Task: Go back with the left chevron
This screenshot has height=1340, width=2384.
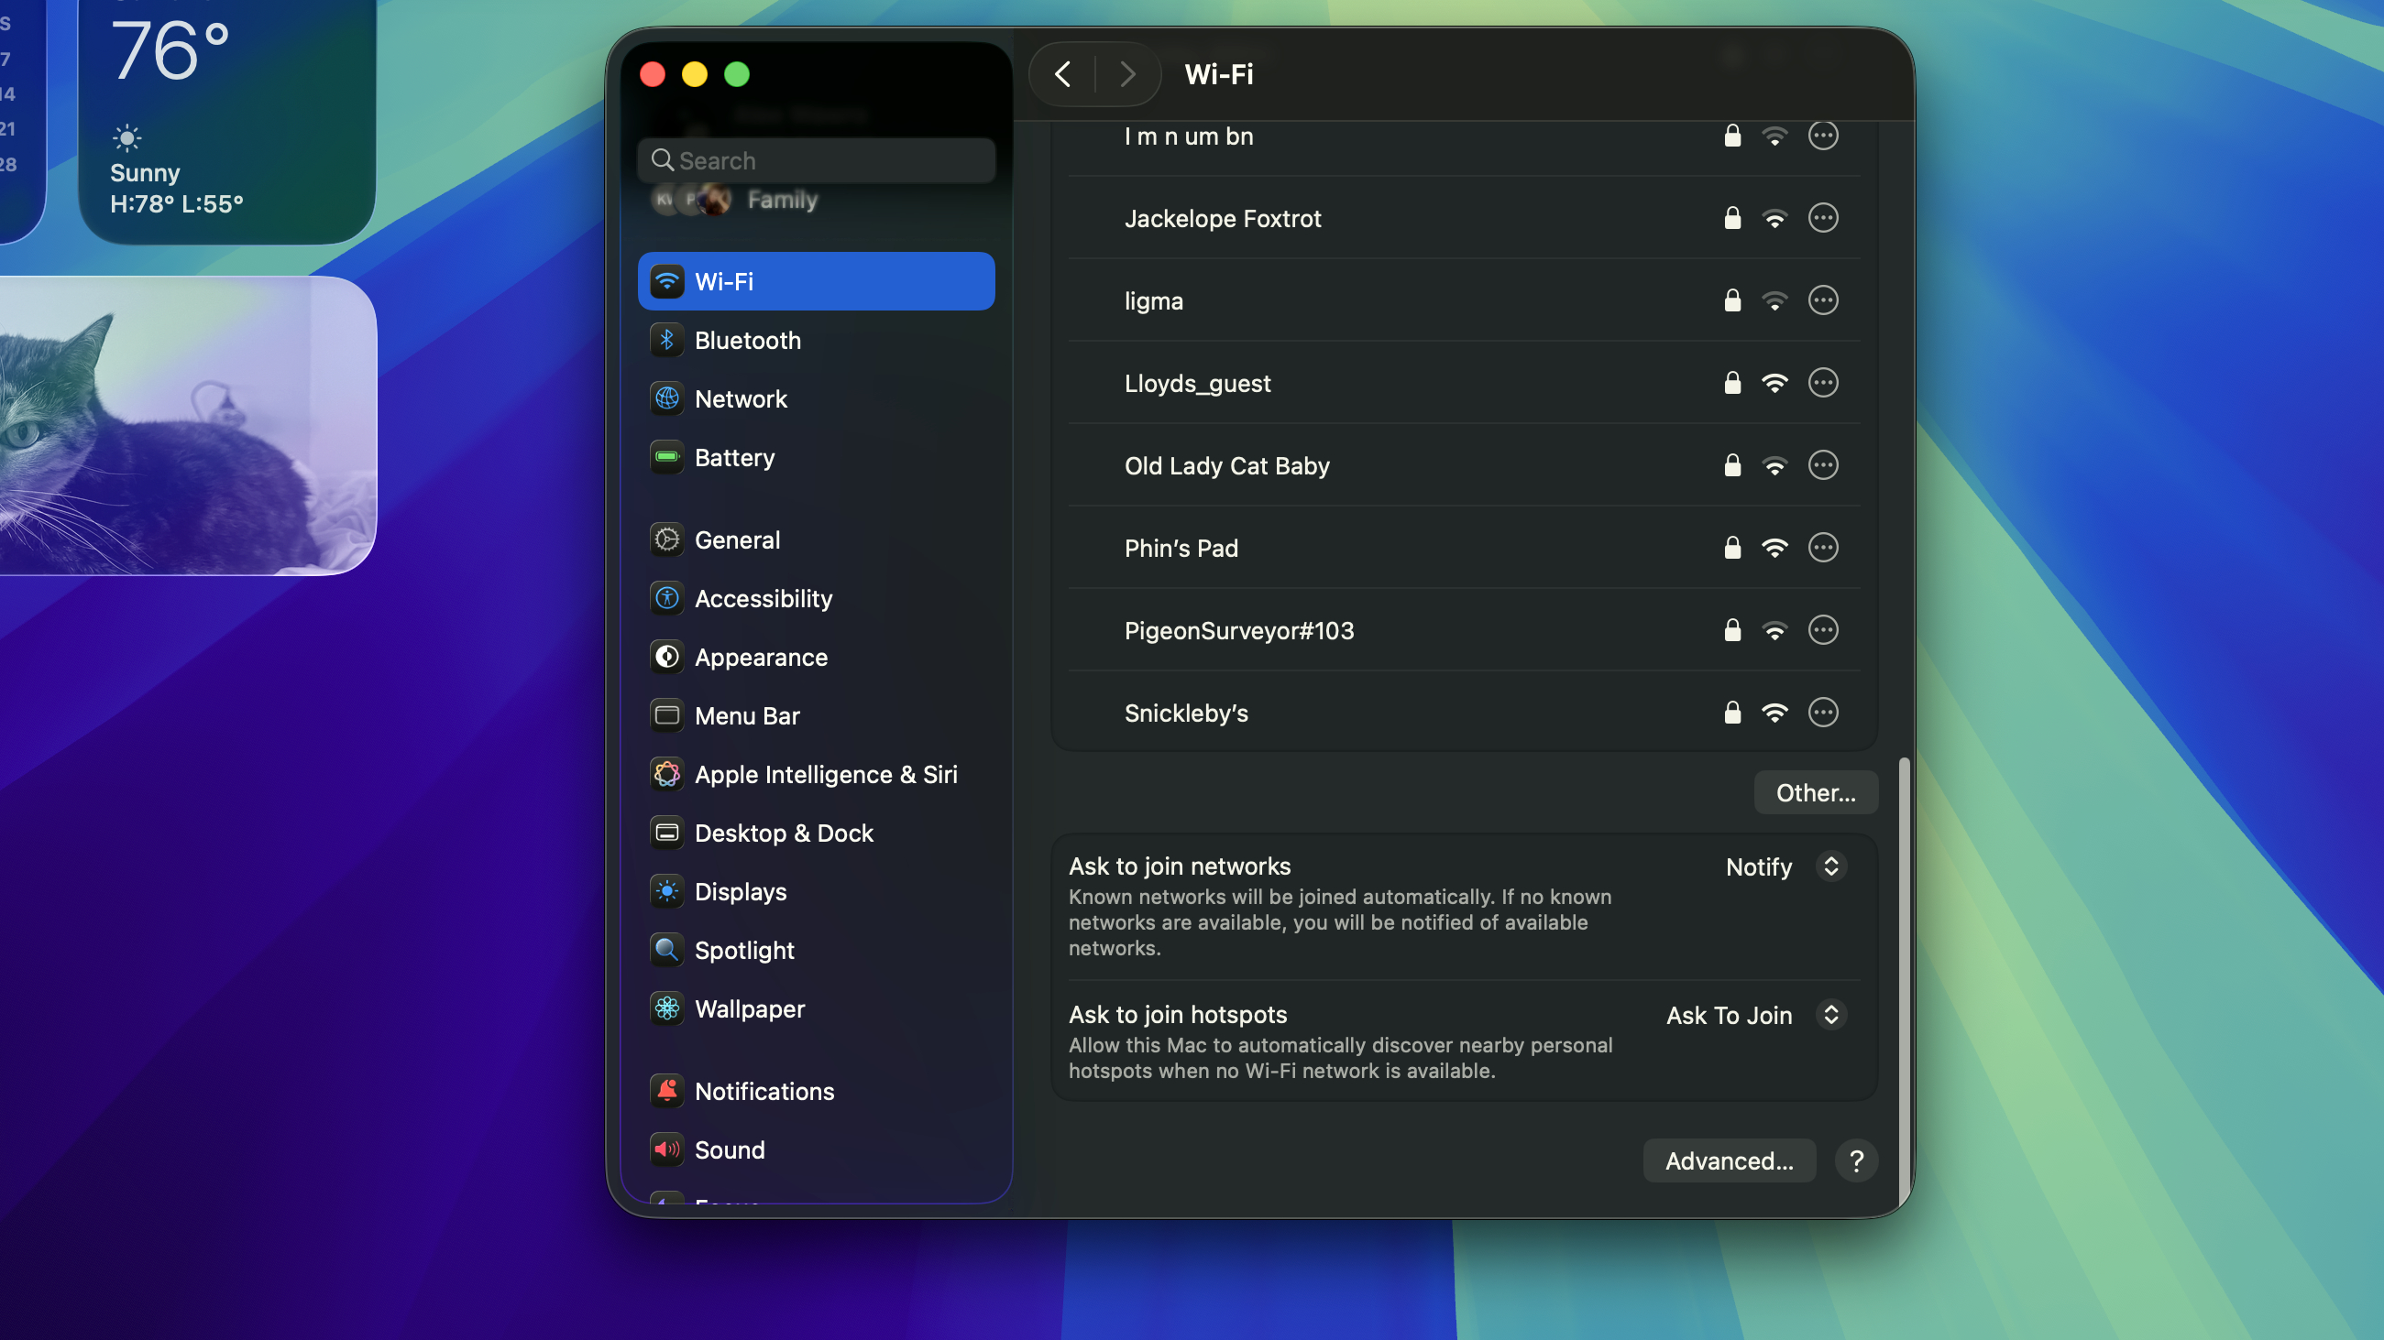Action: click(1062, 74)
